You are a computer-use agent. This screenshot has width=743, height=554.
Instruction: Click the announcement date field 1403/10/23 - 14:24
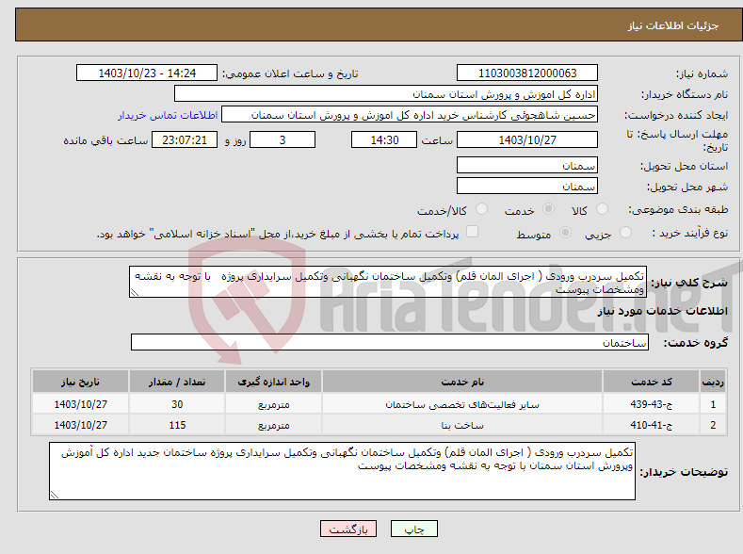pyautogui.click(x=147, y=73)
